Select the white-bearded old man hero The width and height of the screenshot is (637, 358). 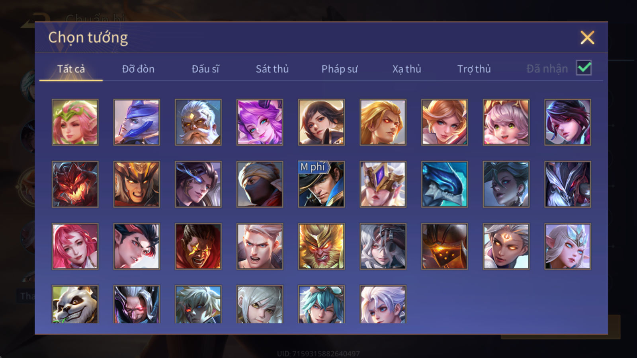[x=198, y=122]
